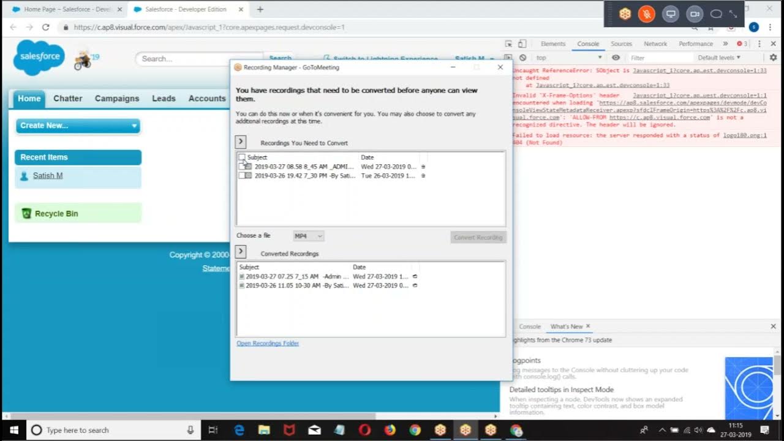The image size is (784, 441).
Task: Open the Javascript_1 source link in first error
Action: coord(699,70)
